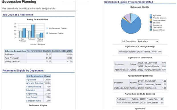Click the Retirement Eligible bar legend marker
This screenshot has width=177, height=110.
[x=47, y=33]
